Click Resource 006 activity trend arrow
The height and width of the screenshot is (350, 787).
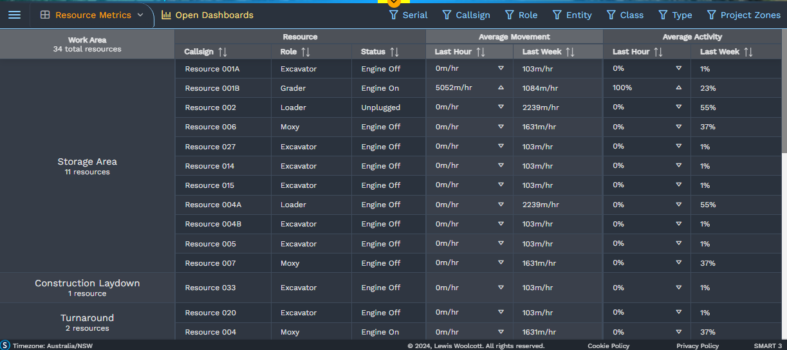pos(678,127)
